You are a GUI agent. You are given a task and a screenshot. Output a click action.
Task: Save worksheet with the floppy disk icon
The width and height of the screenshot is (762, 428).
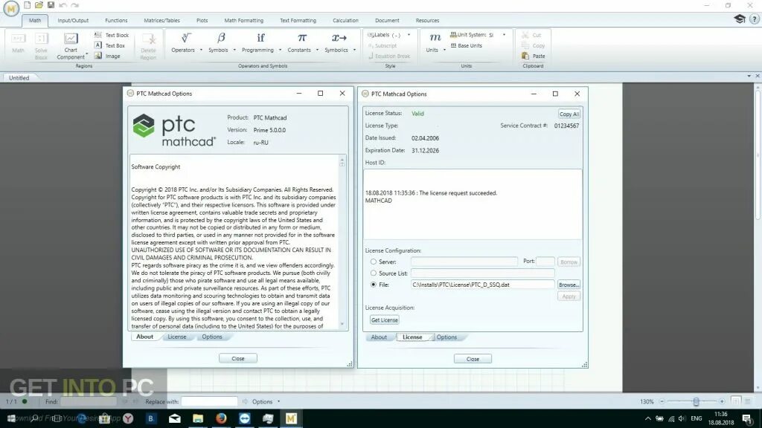click(51, 5)
